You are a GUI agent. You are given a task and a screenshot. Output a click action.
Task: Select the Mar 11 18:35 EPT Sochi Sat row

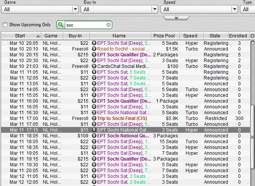125,147
